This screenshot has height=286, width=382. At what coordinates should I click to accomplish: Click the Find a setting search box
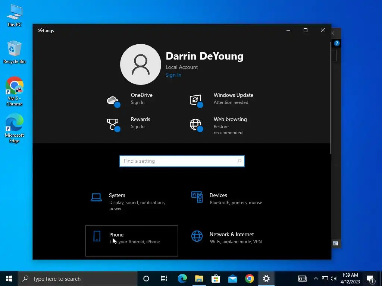coord(182,161)
